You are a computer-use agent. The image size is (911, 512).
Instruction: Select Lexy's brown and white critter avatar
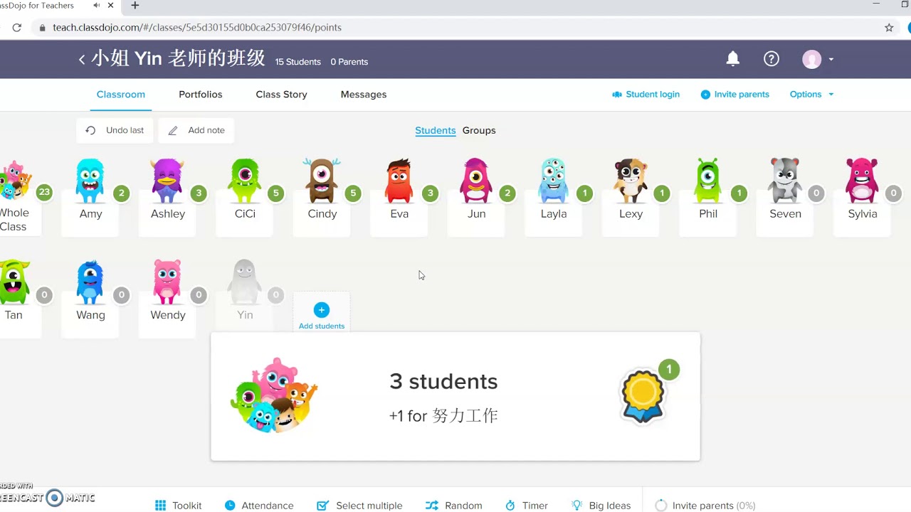click(631, 181)
